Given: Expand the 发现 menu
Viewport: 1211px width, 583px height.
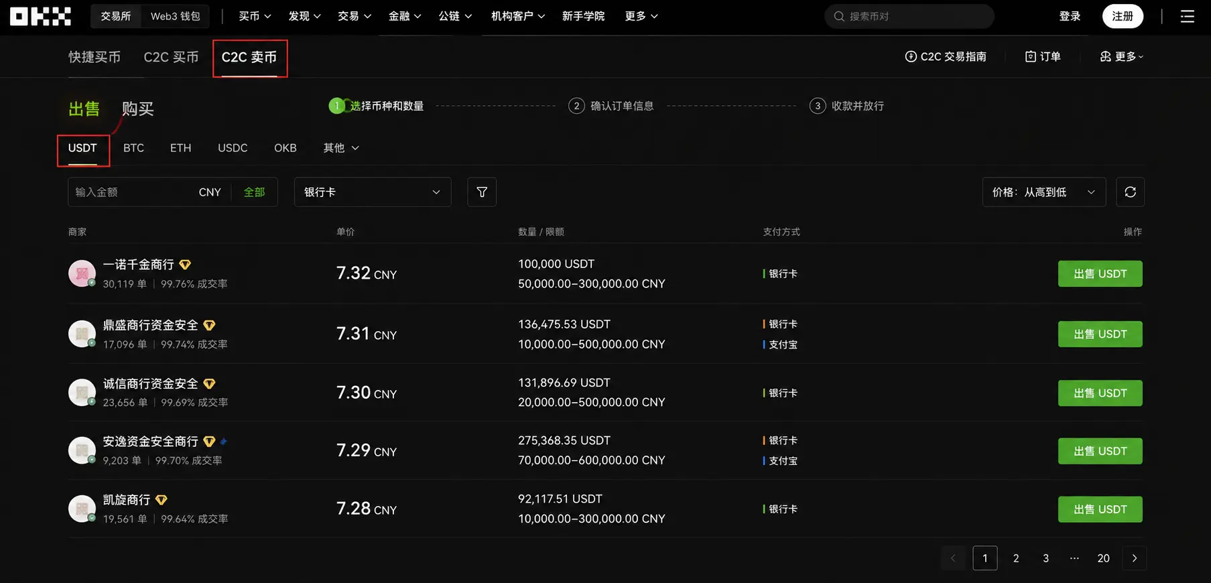Looking at the screenshot, I should (x=304, y=16).
